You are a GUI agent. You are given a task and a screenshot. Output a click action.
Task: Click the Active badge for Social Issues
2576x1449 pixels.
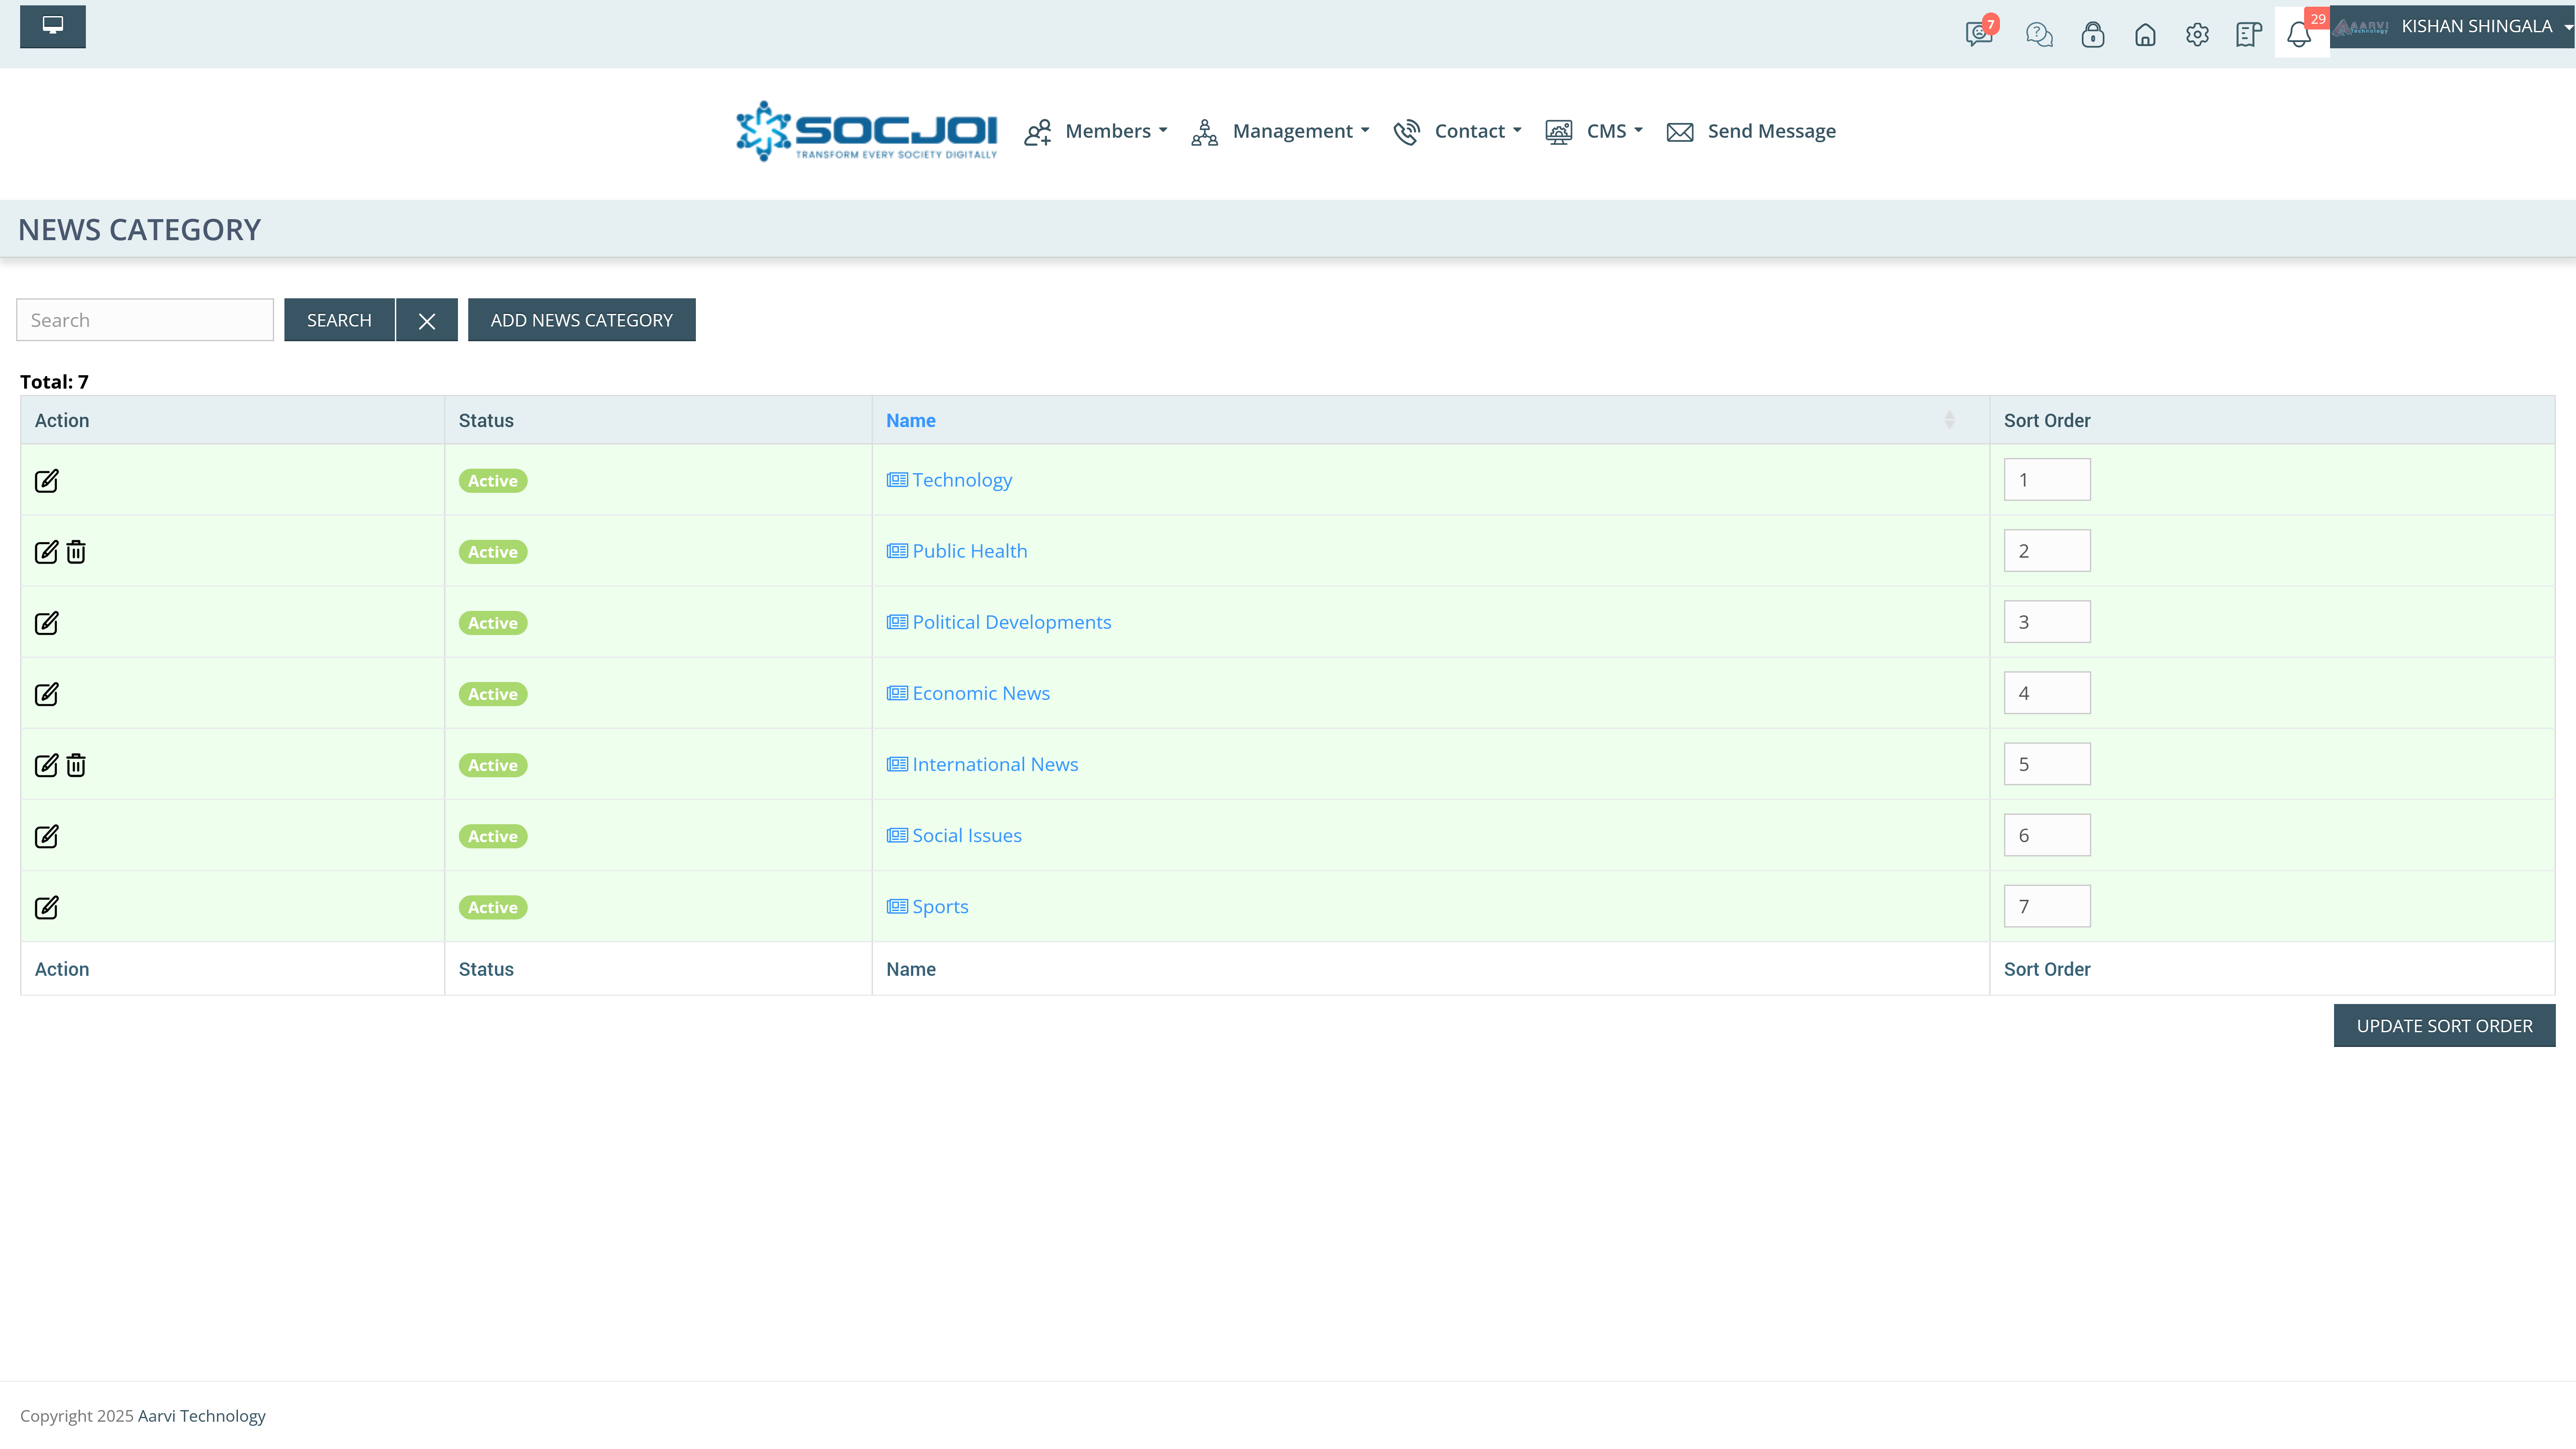click(x=493, y=836)
